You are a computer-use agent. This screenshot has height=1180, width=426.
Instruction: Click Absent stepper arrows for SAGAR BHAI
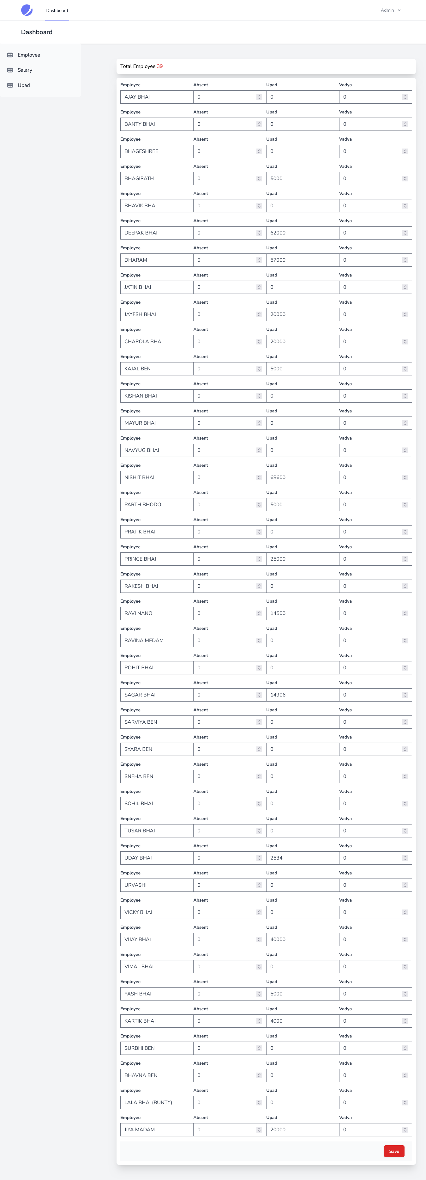pos(259,695)
